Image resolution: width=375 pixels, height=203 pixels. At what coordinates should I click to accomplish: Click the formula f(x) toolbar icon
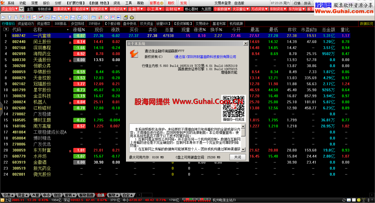79,17
